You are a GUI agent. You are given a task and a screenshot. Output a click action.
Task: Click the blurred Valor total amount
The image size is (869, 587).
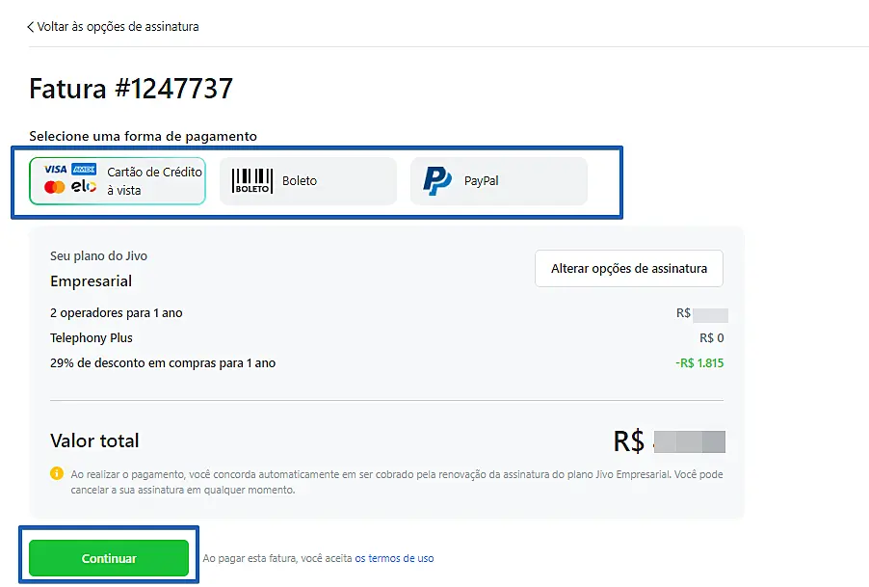[x=690, y=441]
